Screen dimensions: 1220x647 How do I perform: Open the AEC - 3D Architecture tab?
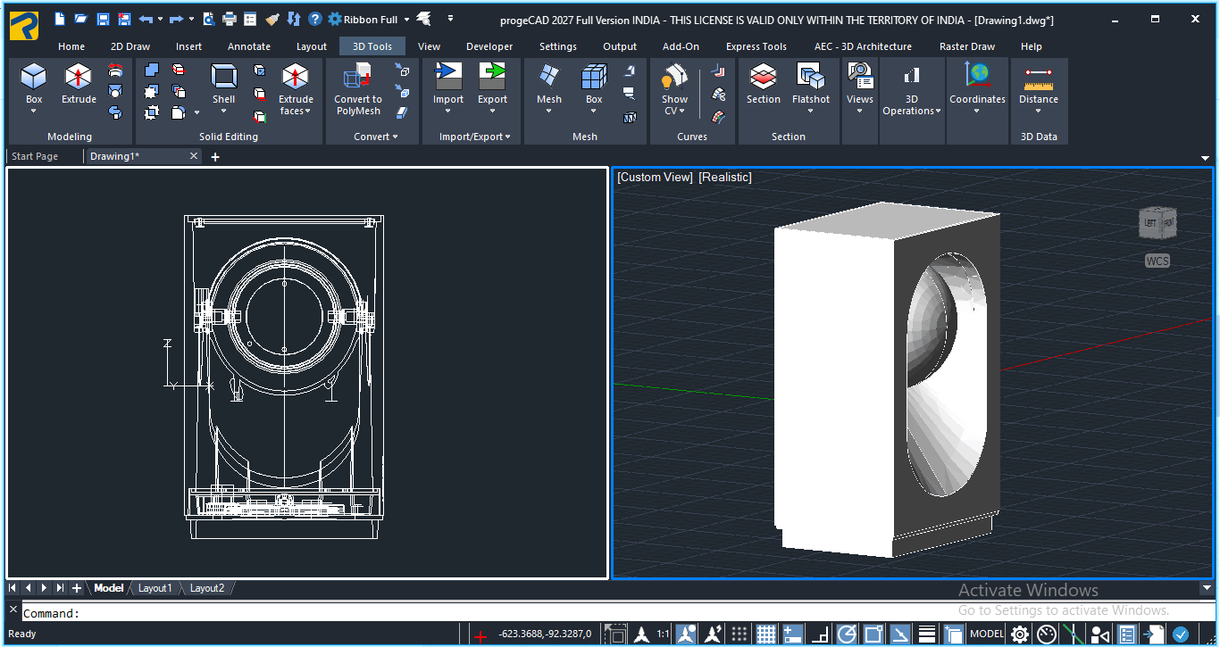click(x=863, y=46)
